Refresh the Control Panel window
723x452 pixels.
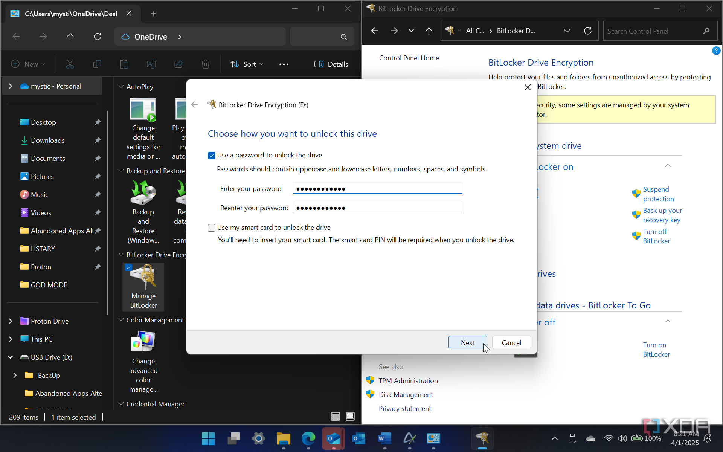click(x=587, y=31)
